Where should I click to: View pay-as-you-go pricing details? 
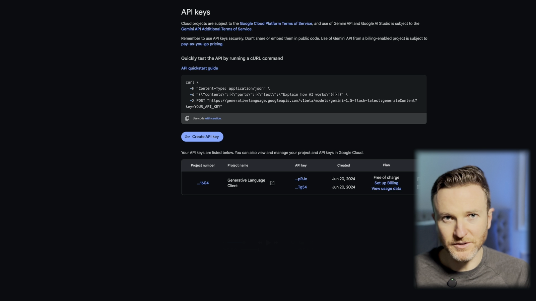[x=201, y=44]
